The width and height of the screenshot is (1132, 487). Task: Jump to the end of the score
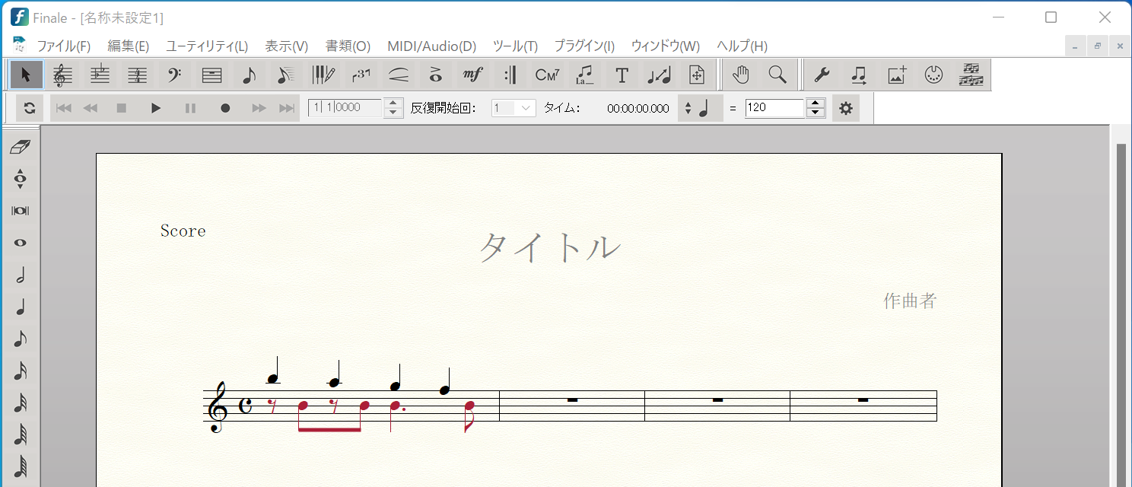287,108
